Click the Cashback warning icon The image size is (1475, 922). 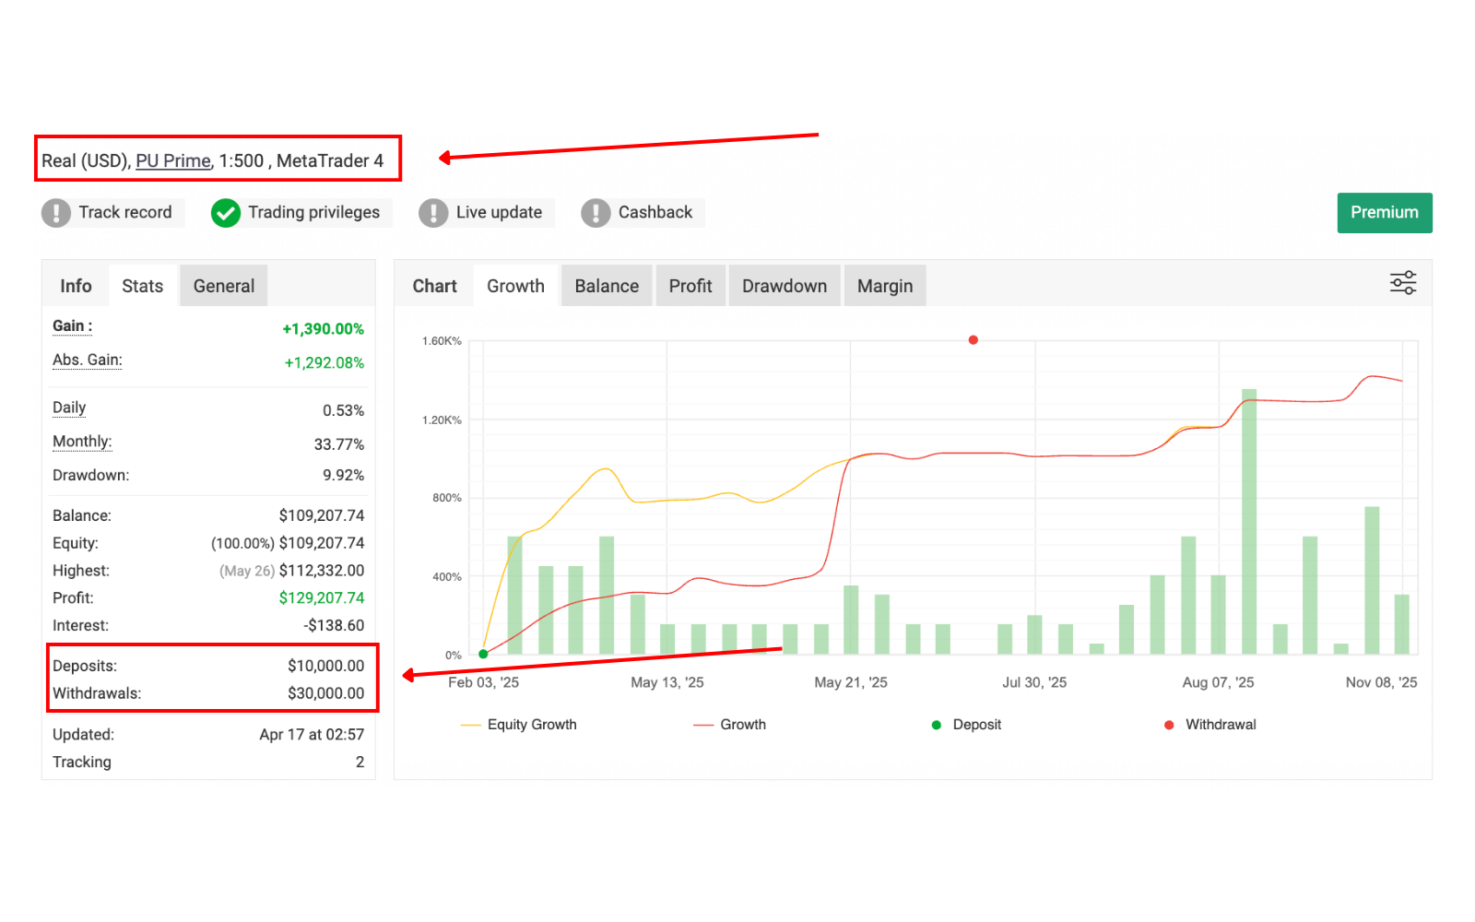coord(596,213)
